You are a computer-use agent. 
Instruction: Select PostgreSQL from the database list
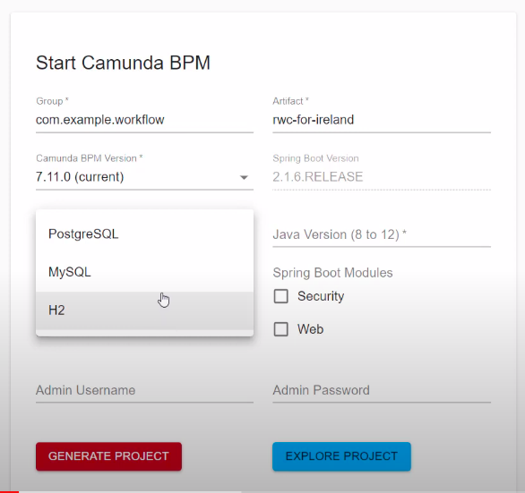click(144, 234)
